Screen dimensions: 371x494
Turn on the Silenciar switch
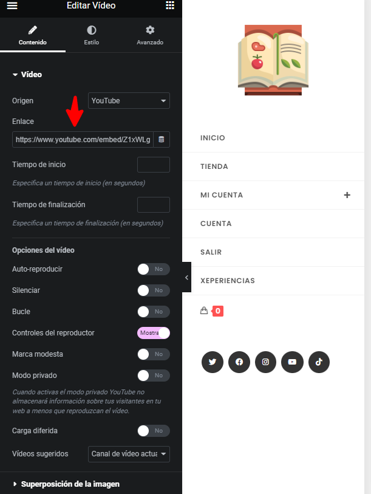(154, 290)
